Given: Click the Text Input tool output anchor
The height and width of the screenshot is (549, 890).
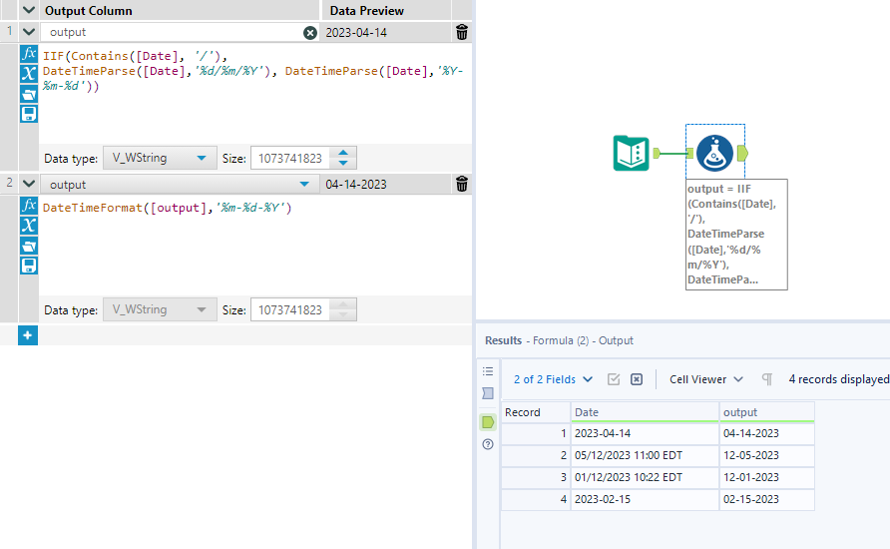Looking at the screenshot, I should pos(657,153).
